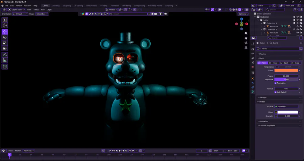Switch to the Shading workspace tab

104,6
